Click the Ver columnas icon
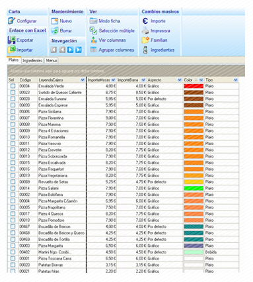This screenshot has width=253, height=282. tap(94, 40)
